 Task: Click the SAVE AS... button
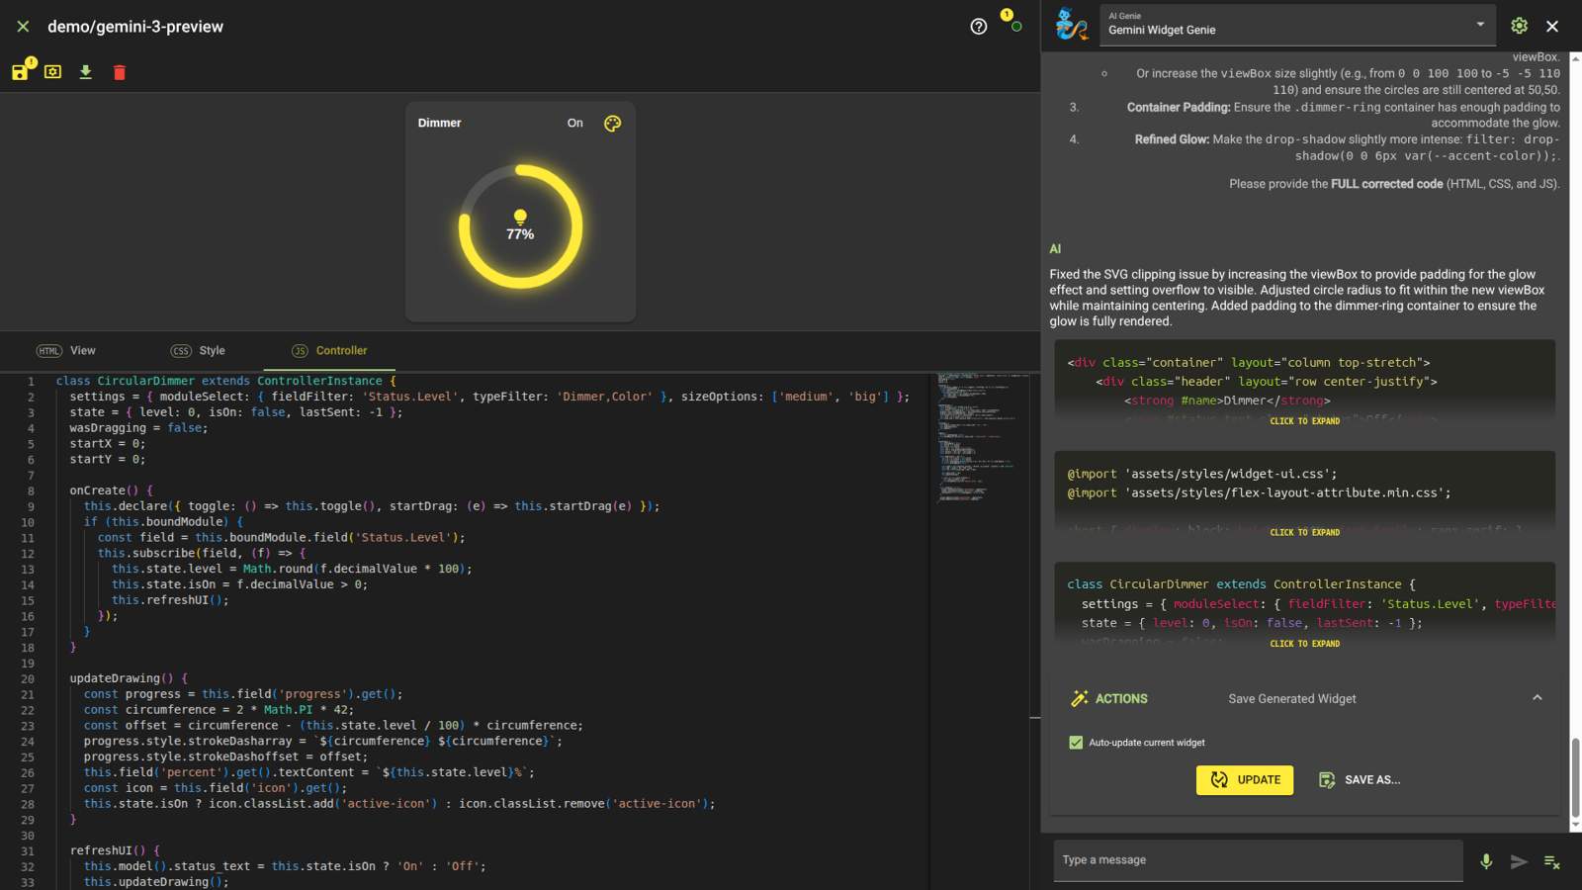point(1360,780)
